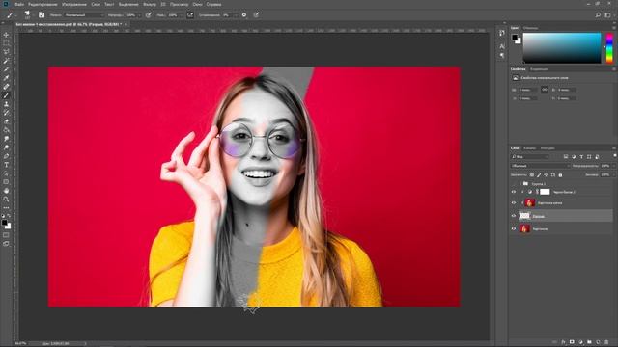Select the Brush tool in toolbar

pyautogui.click(x=6, y=95)
